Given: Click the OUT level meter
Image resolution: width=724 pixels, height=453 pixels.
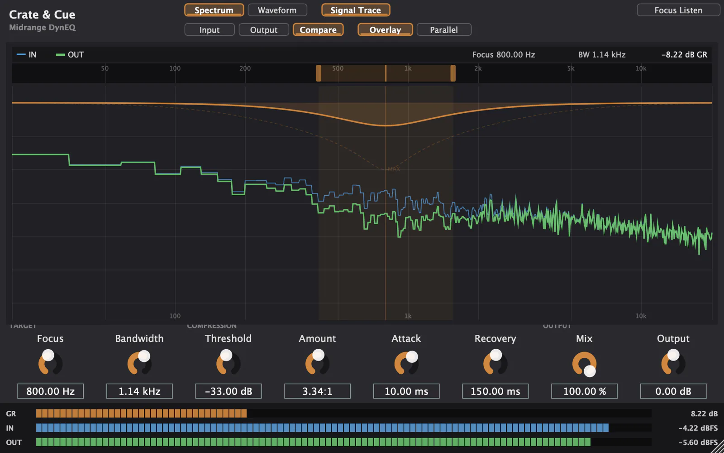Looking at the screenshot, I should click(x=344, y=442).
